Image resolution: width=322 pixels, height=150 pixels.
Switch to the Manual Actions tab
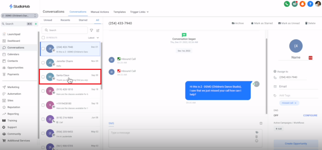pyautogui.click(x=100, y=12)
